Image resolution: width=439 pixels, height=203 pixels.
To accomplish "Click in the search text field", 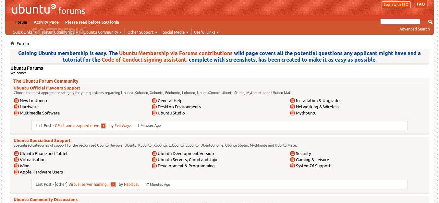I will coord(400,22).
